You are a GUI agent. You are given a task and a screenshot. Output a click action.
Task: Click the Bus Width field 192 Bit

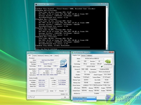106,80
